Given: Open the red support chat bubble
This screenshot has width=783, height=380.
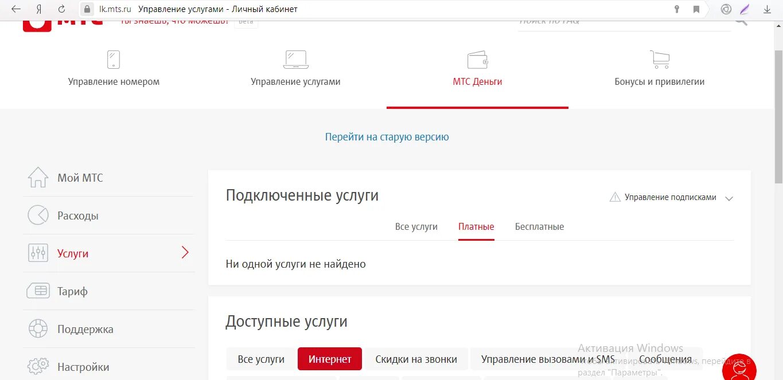Looking at the screenshot, I should pos(739,368).
